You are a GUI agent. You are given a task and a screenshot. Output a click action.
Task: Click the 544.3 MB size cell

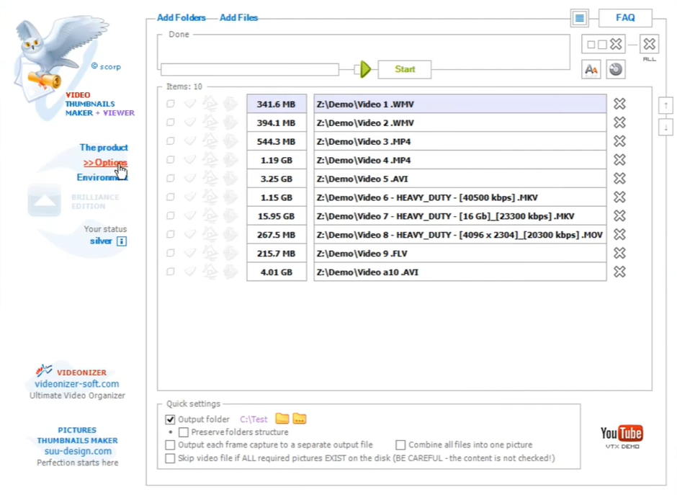[x=277, y=141]
